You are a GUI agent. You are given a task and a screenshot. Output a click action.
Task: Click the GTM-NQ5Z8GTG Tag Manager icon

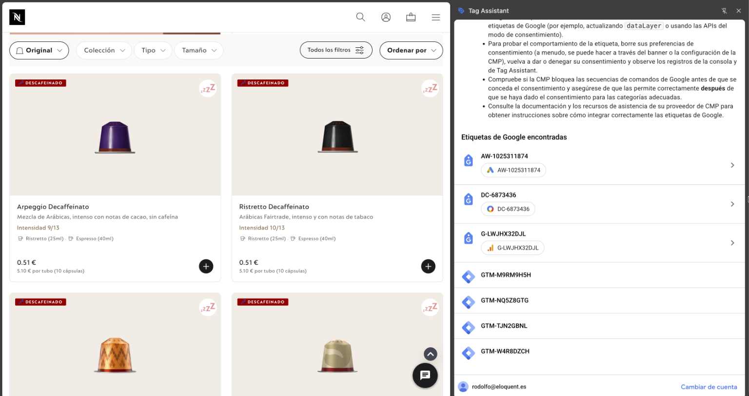point(468,302)
